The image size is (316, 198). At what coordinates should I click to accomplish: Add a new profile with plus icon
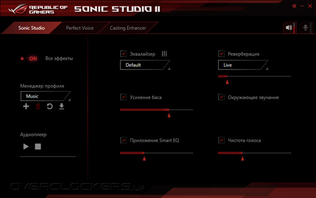(x=26, y=106)
